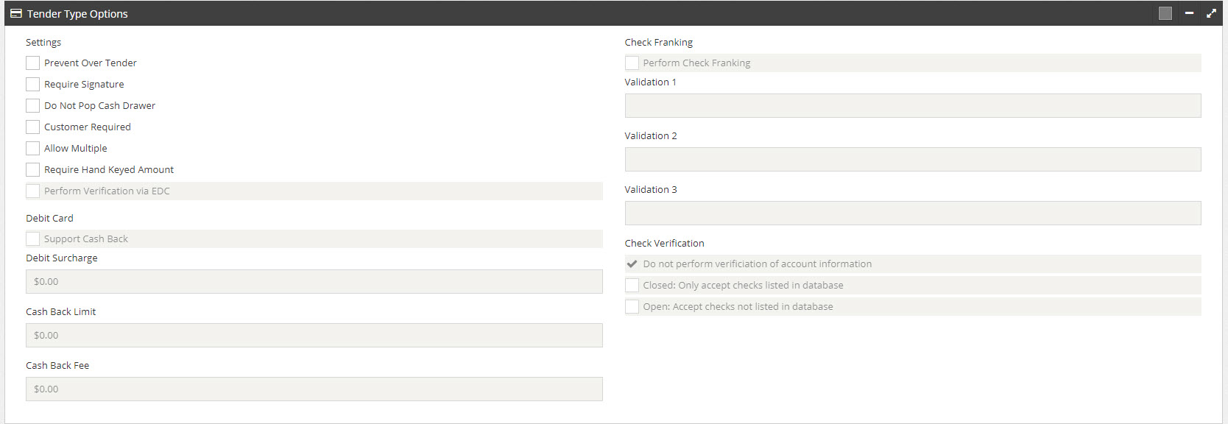Click the gray square panel header icon
Viewport: 1228px width, 424px height.
click(1165, 13)
